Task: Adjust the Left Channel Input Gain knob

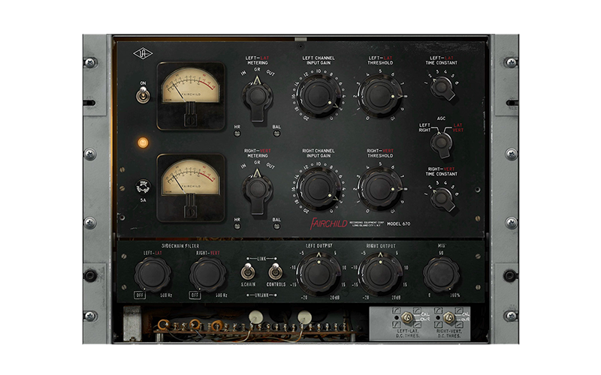Action: click(319, 96)
